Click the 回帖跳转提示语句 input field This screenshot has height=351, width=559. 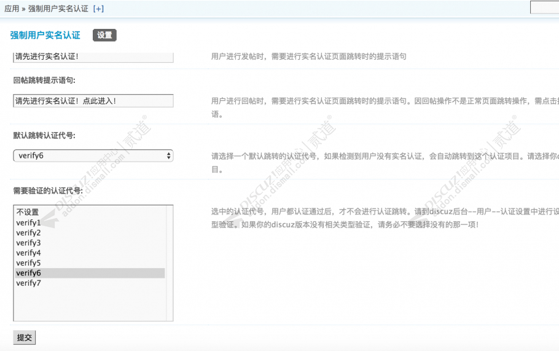93,101
